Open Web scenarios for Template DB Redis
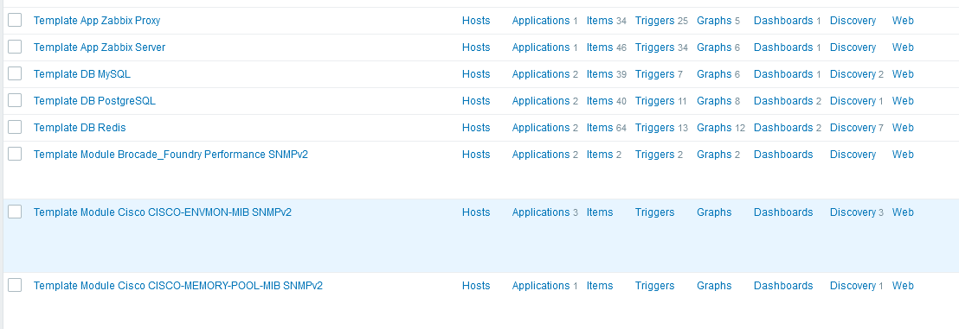The height and width of the screenshot is (329, 959). click(903, 128)
